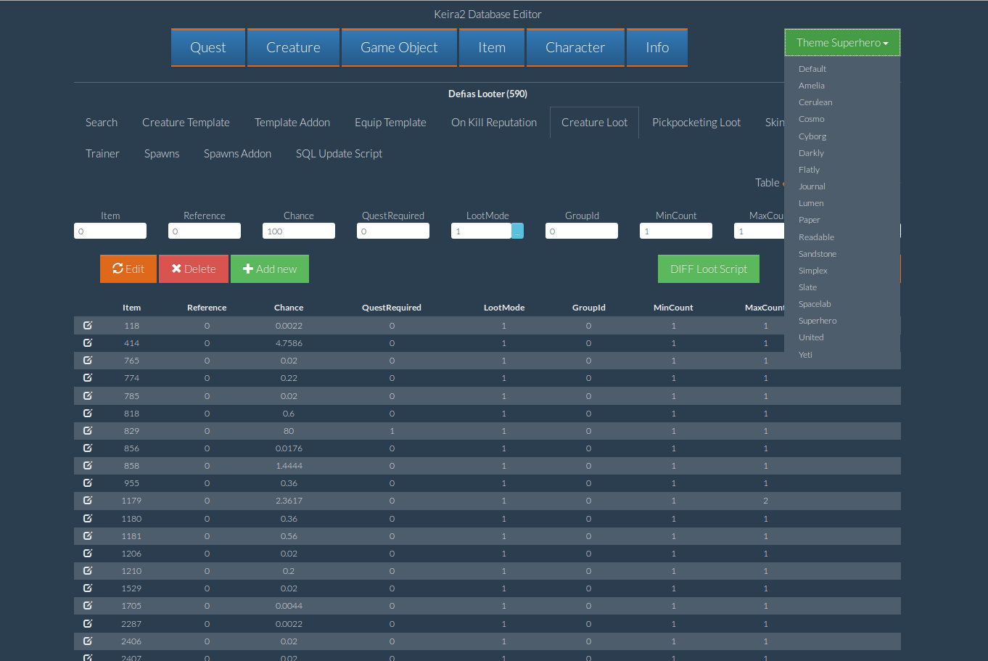
Task: Click edit icon for item 1210 row
Action: (88, 570)
